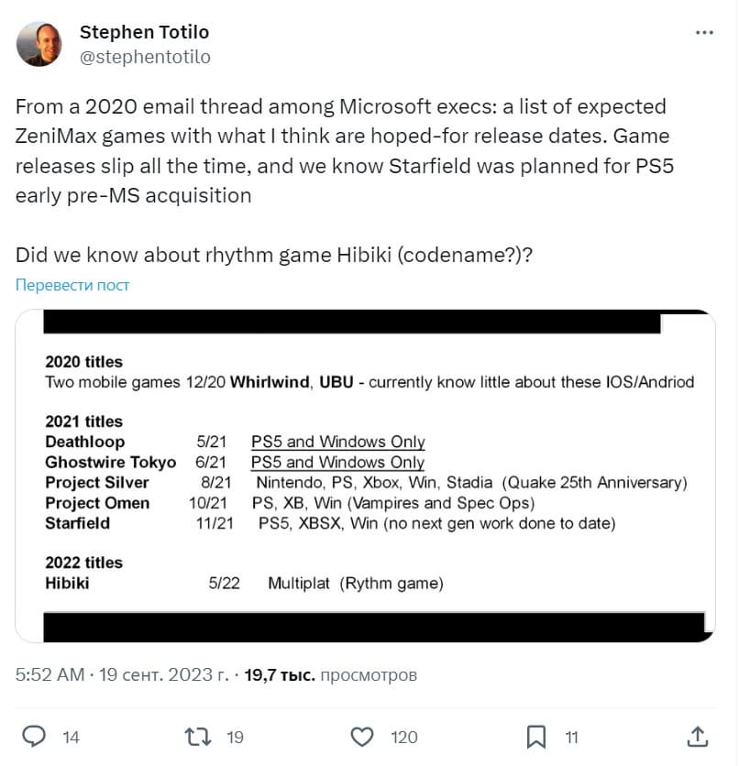Click the like count 120
This screenshot has height=766, width=739.
pos(403,737)
